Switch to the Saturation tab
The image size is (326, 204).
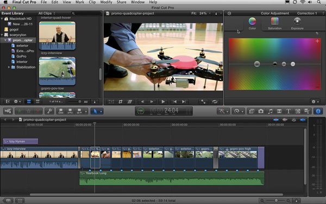click(274, 23)
